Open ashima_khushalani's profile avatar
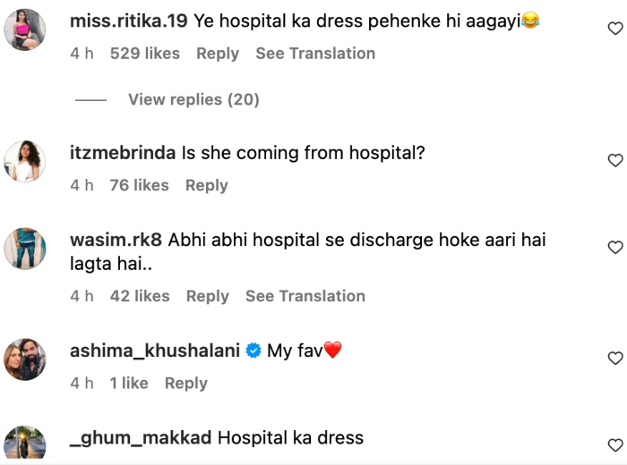 [x=25, y=359]
